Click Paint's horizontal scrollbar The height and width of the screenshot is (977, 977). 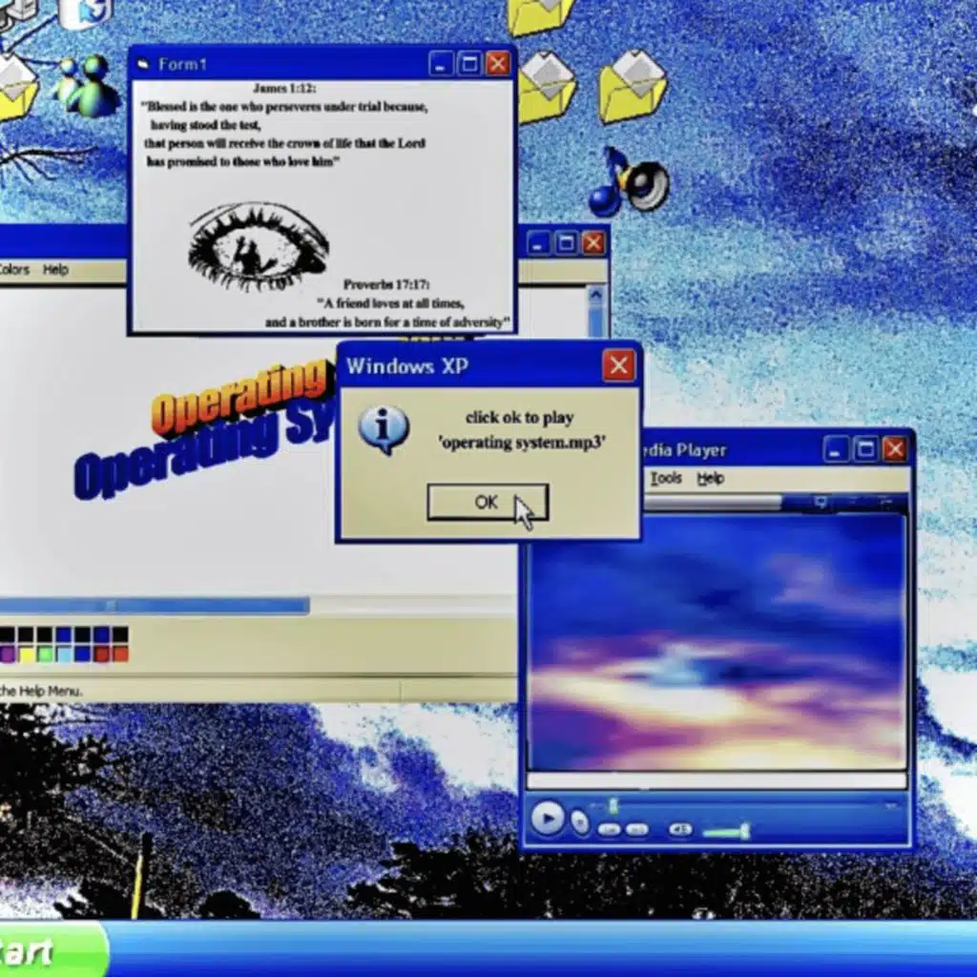[x=153, y=606]
